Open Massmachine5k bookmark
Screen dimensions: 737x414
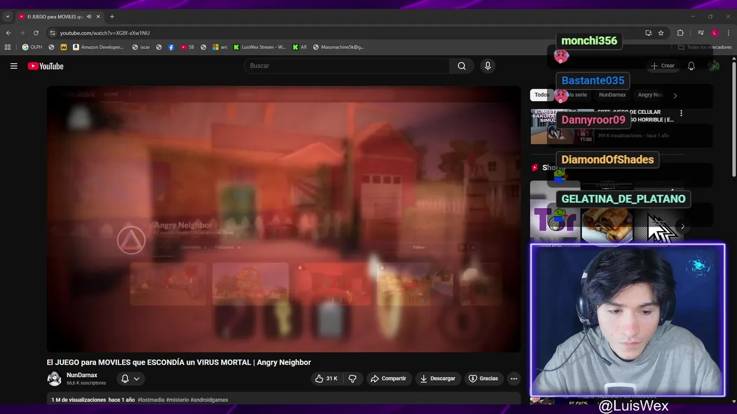point(339,47)
